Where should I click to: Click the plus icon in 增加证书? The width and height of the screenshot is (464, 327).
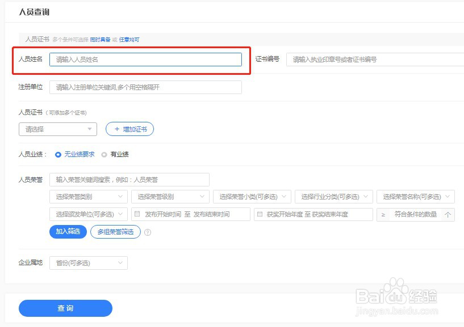coord(117,129)
